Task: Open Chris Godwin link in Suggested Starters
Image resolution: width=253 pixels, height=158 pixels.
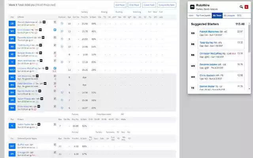Action: (207, 75)
